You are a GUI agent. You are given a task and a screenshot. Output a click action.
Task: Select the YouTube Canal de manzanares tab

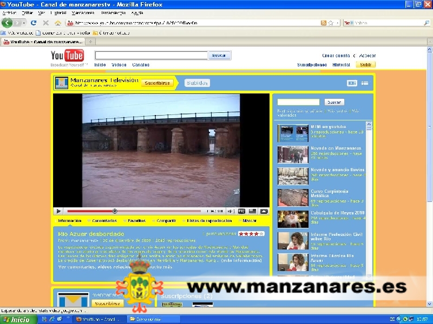click(43, 42)
